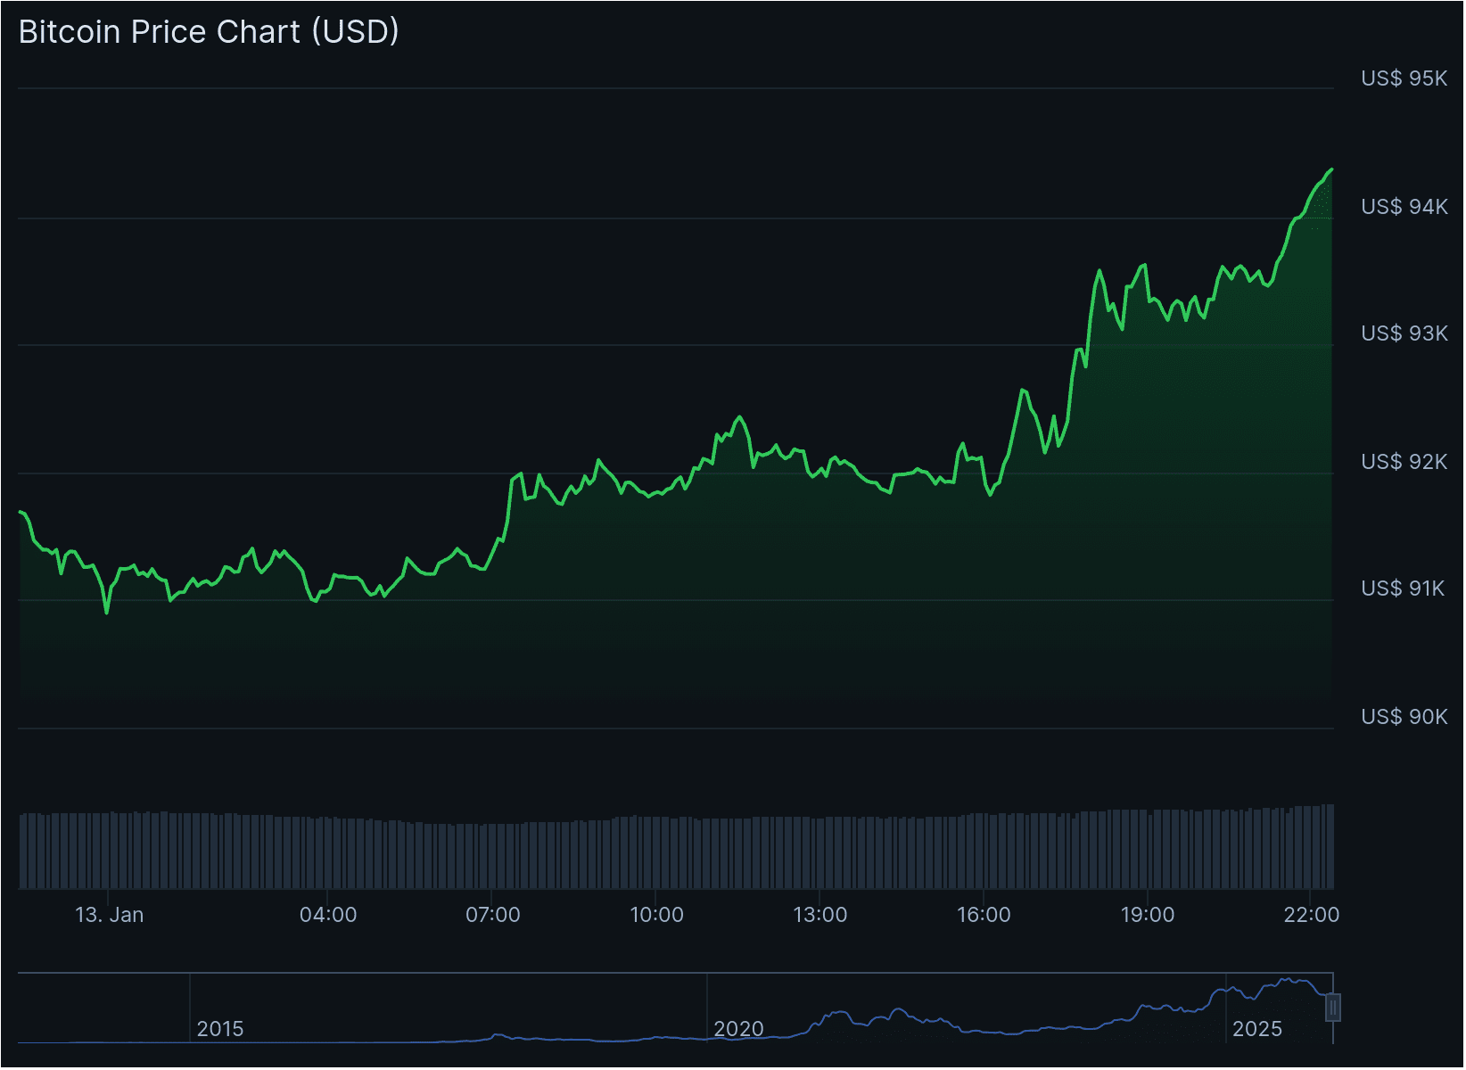Click the 13:00 time axis label
1466x1070 pixels.
click(822, 914)
